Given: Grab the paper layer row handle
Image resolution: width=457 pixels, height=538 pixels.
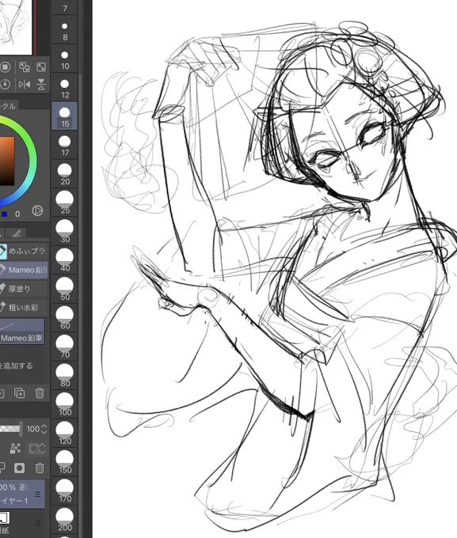Looking at the screenshot, I should tap(38, 524).
